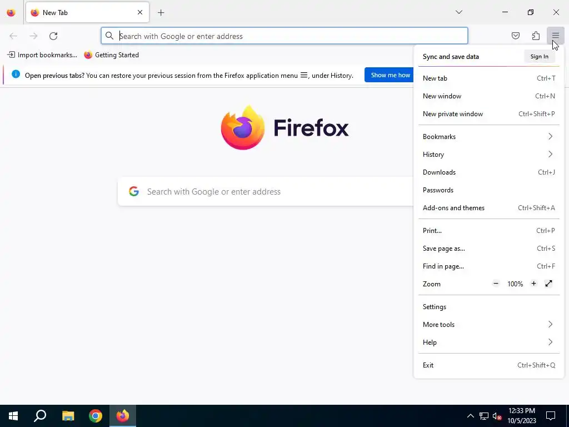This screenshot has width=569, height=427.
Task: Click Sign In in the menu
Action: [539, 56]
